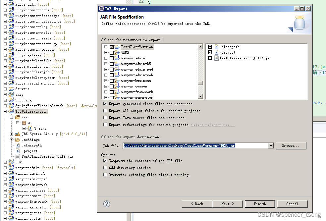Screen dimensions: 326x221
Task: Click the Back button
Action: pos(197,204)
